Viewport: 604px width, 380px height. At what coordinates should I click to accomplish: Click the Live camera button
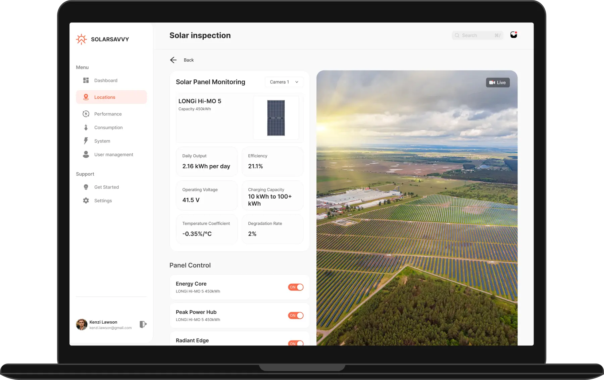click(x=498, y=83)
